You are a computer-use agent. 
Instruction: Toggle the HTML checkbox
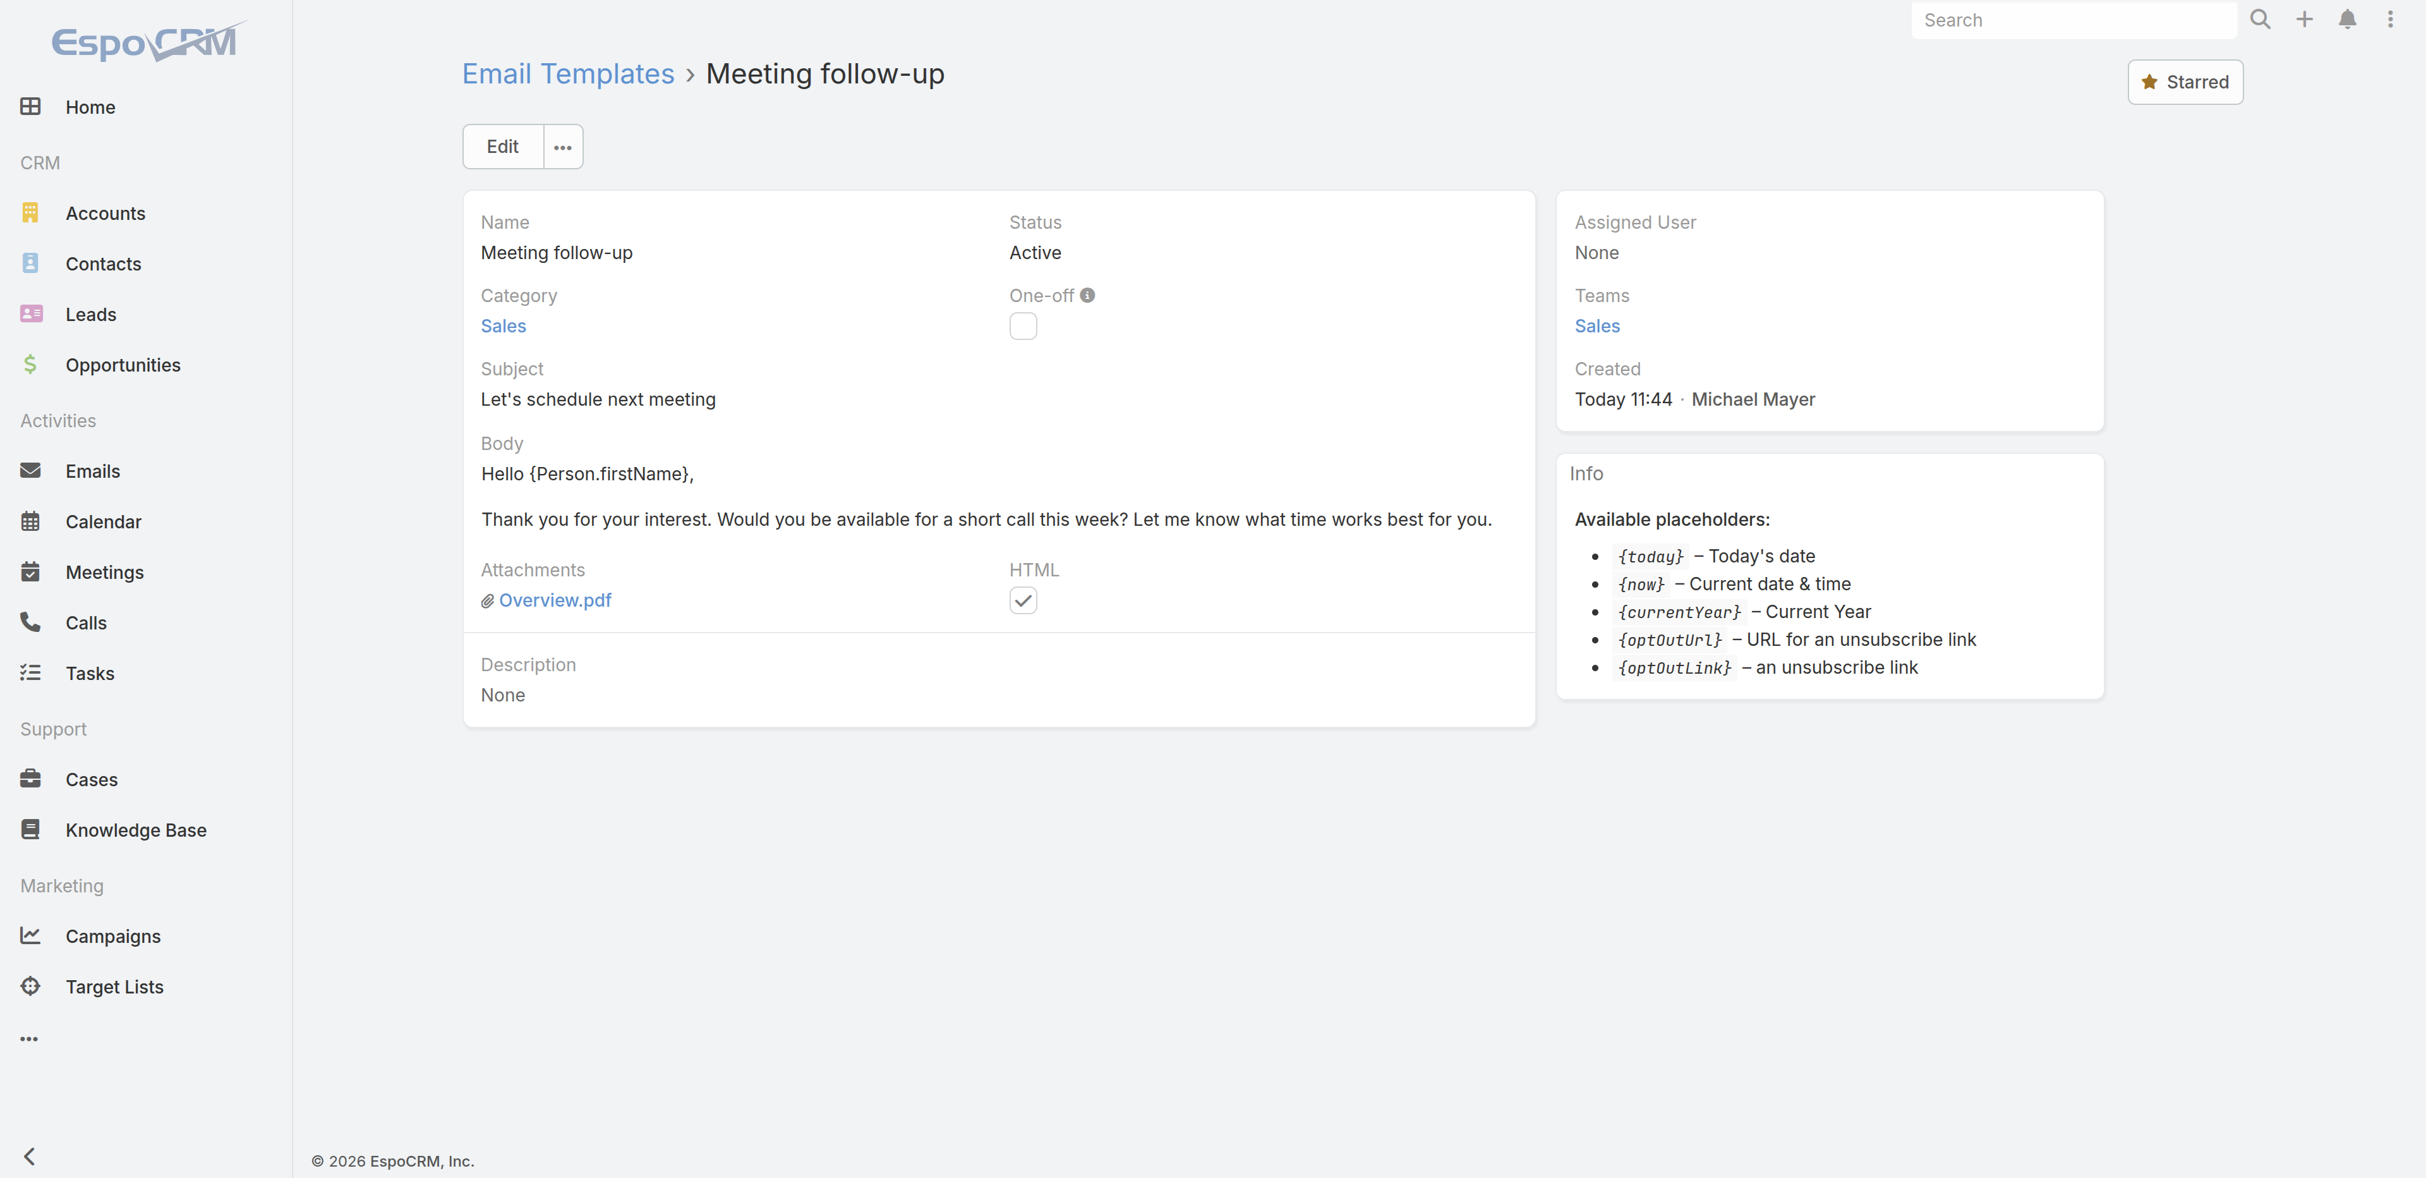click(x=1023, y=600)
